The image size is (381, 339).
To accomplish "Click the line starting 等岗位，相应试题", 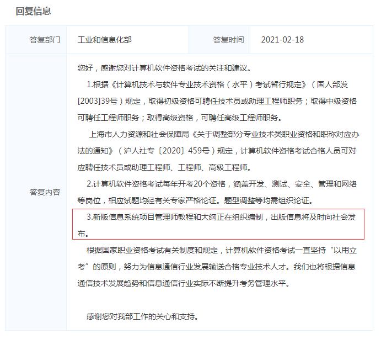I will point(195,200).
